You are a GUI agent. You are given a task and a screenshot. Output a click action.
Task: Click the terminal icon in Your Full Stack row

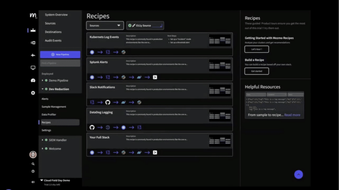tap(155, 152)
